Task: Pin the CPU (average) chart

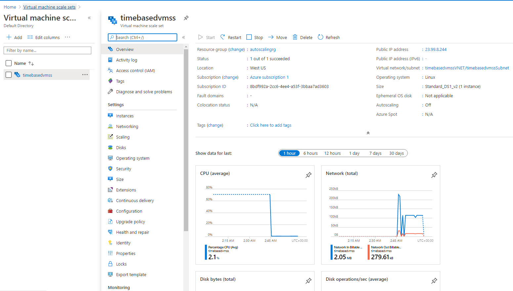Action: pos(308,175)
